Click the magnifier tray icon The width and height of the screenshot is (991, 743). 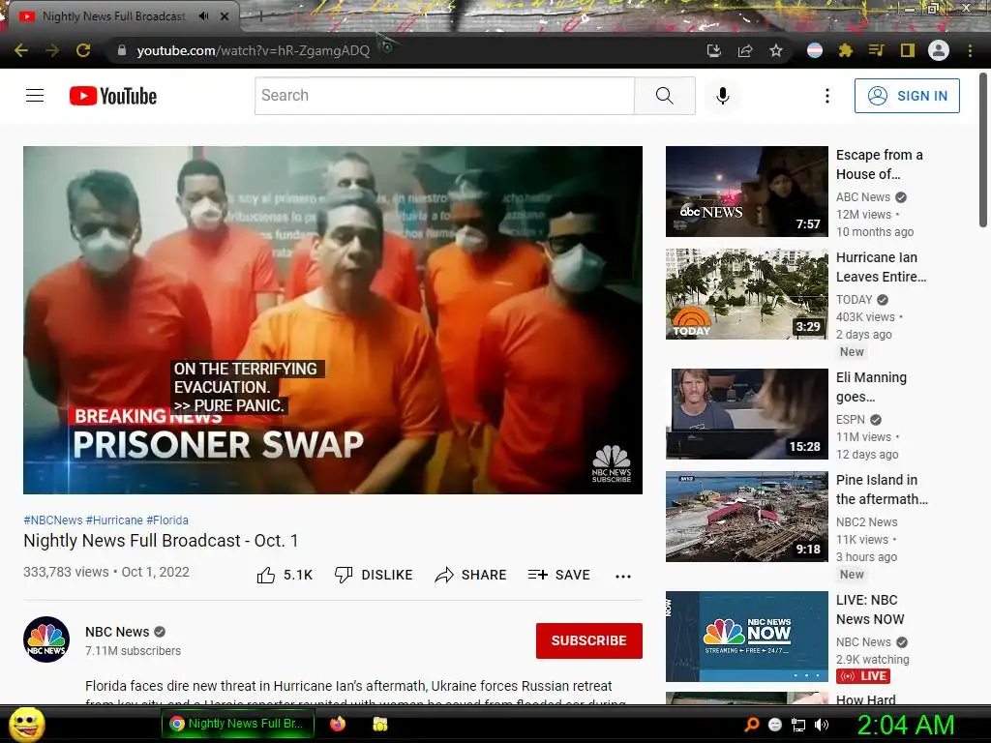pyautogui.click(x=751, y=725)
